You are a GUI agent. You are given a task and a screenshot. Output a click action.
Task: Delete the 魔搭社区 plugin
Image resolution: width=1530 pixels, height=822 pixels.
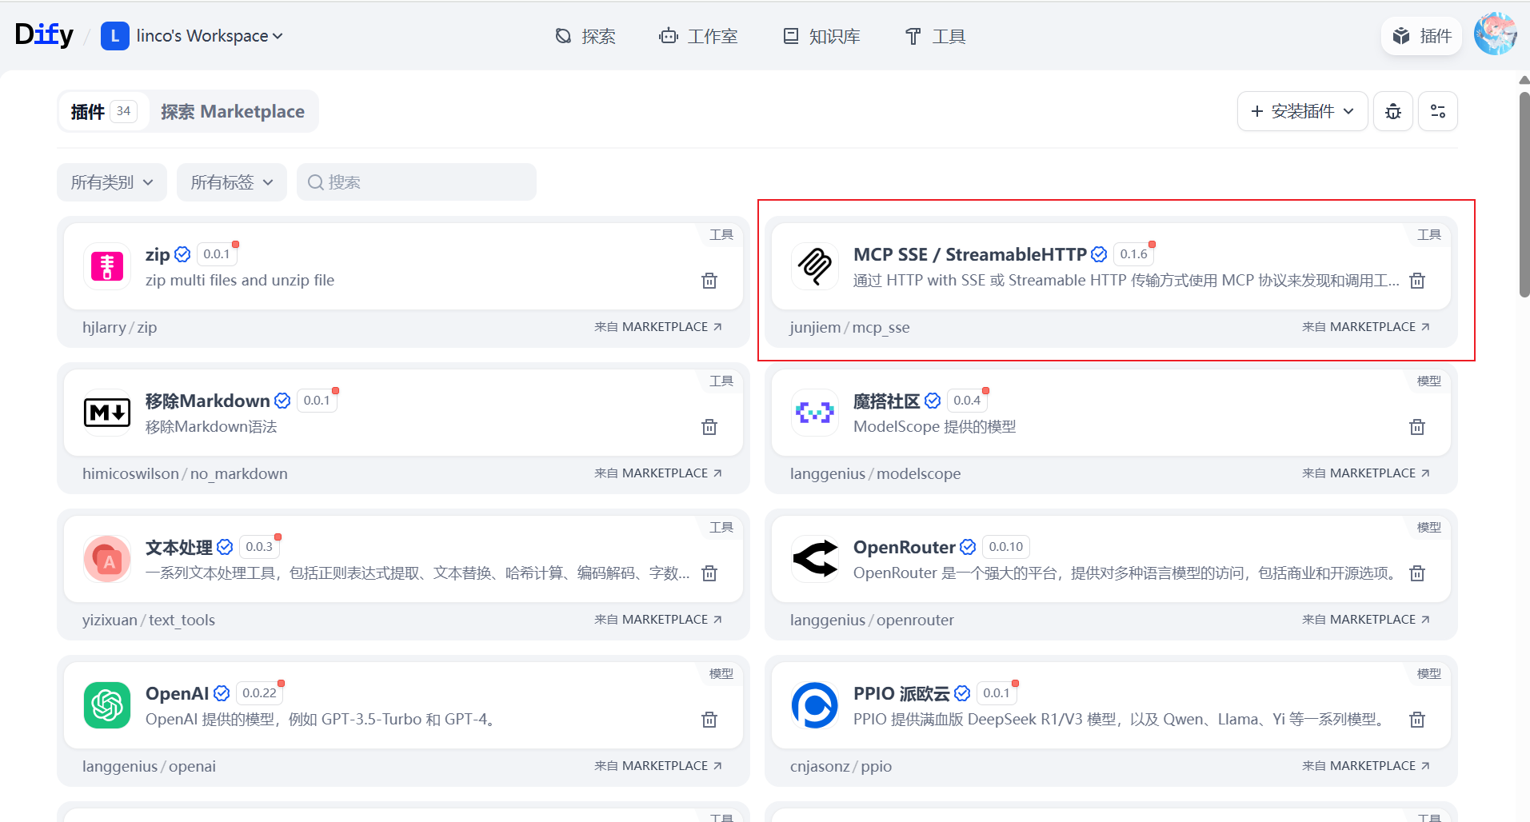[1417, 427]
